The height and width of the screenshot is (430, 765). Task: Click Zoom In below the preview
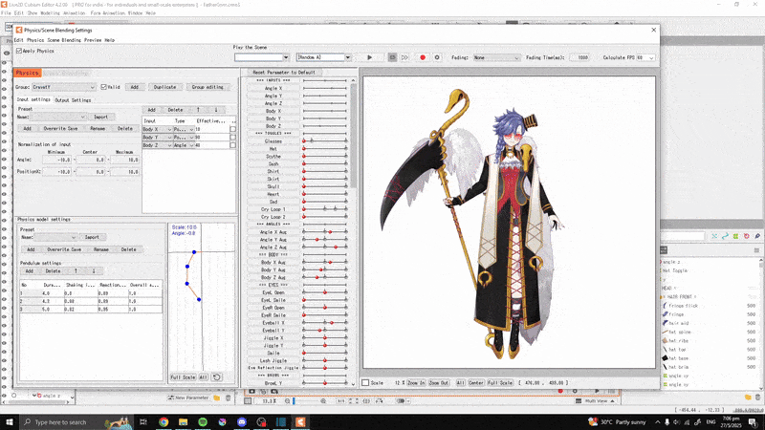pyautogui.click(x=416, y=383)
